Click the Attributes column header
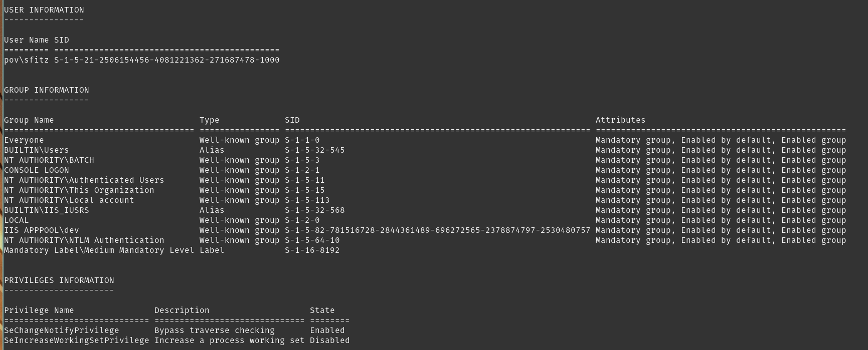Viewport: 868px width, 350px height. point(620,120)
